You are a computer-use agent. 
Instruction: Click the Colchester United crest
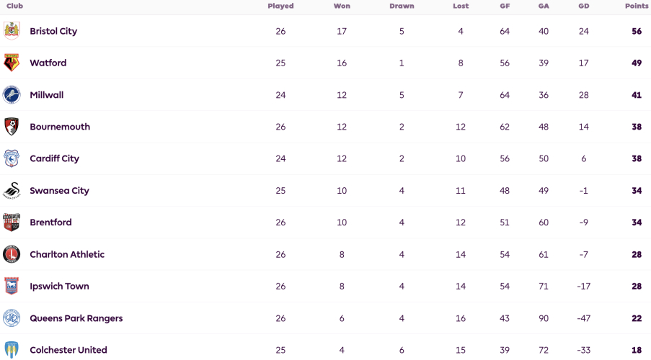12,350
